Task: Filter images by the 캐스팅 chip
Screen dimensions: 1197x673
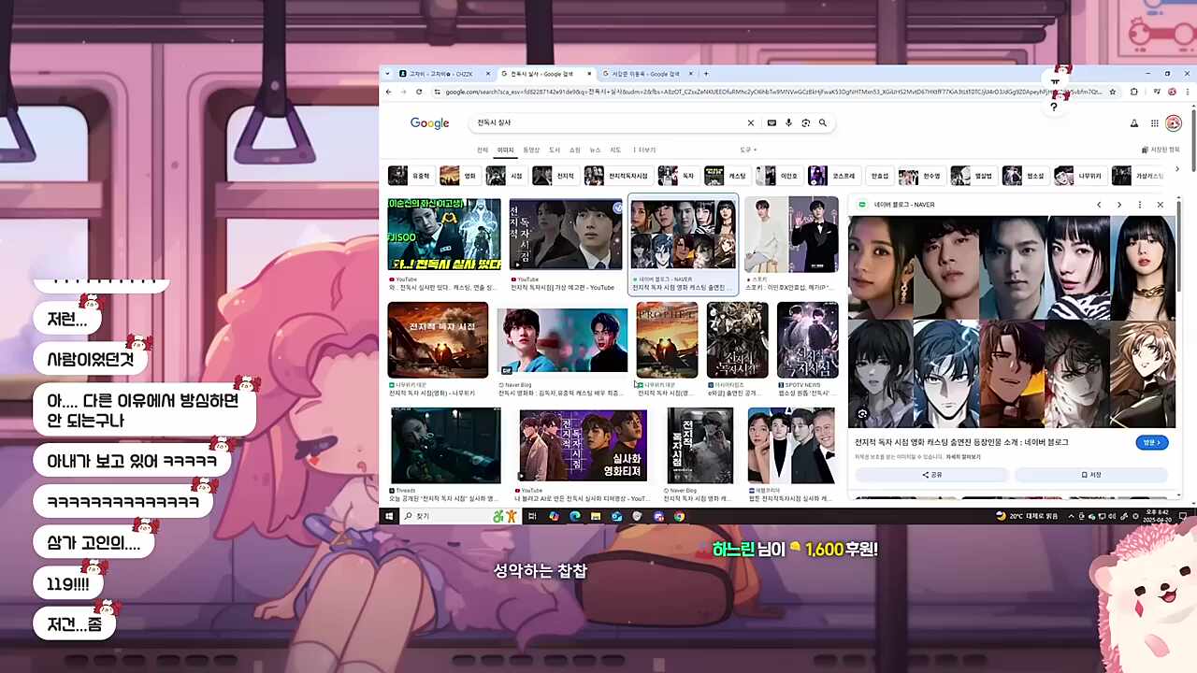Action: pos(727,176)
